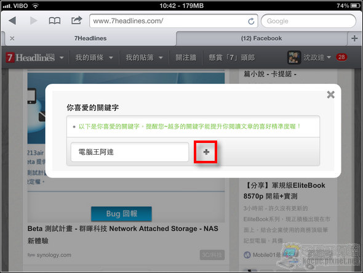Reload the page with the refresh icon
This screenshot has width=363, height=273.
(251, 22)
